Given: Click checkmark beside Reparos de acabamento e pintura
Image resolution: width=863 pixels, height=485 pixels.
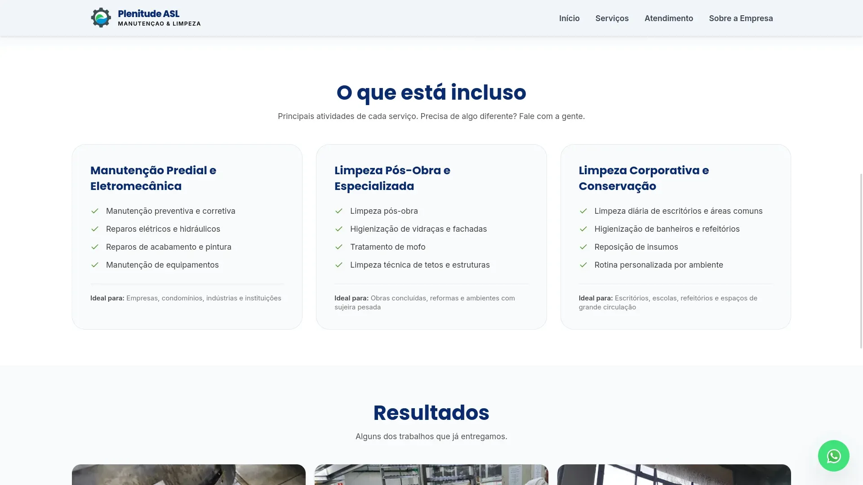Looking at the screenshot, I should (x=95, y=247).
